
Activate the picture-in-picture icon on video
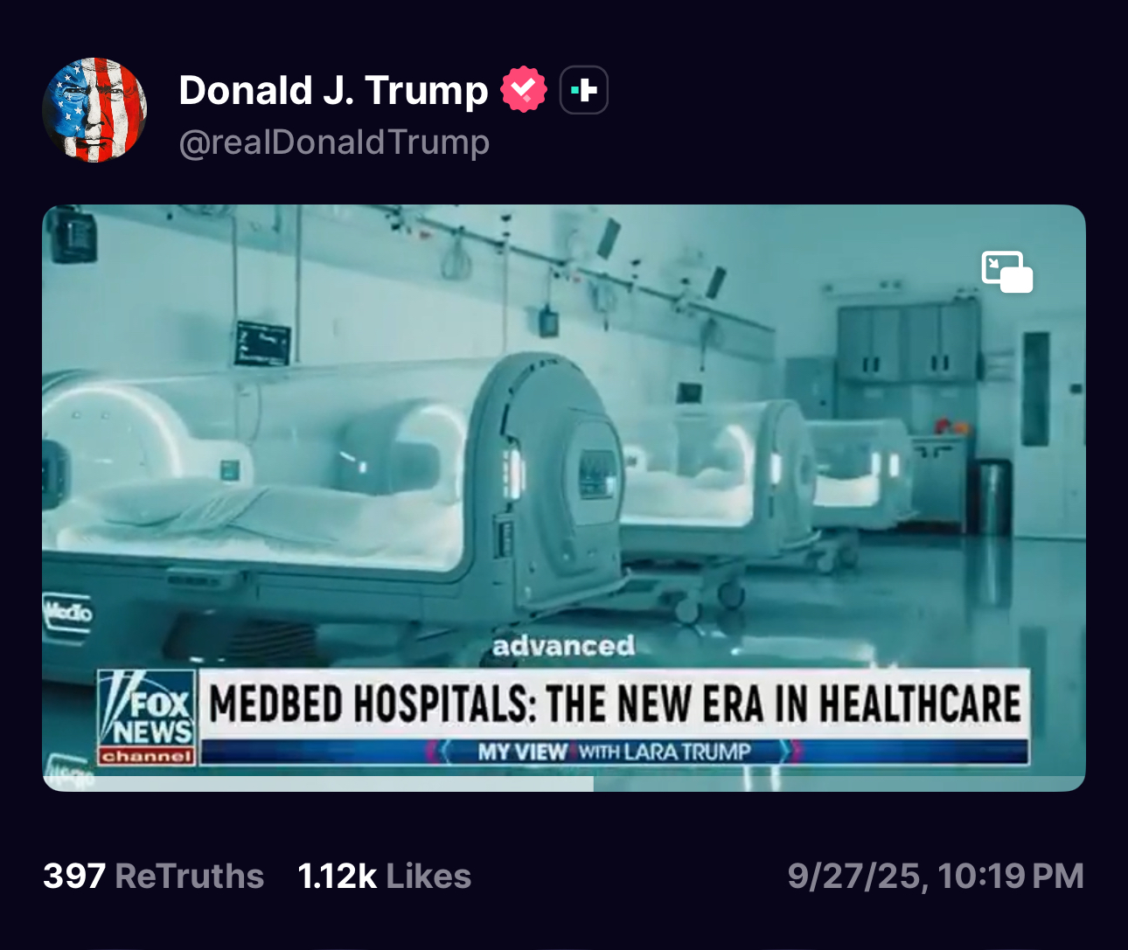pyautogui.click(x=1007, y=272)
